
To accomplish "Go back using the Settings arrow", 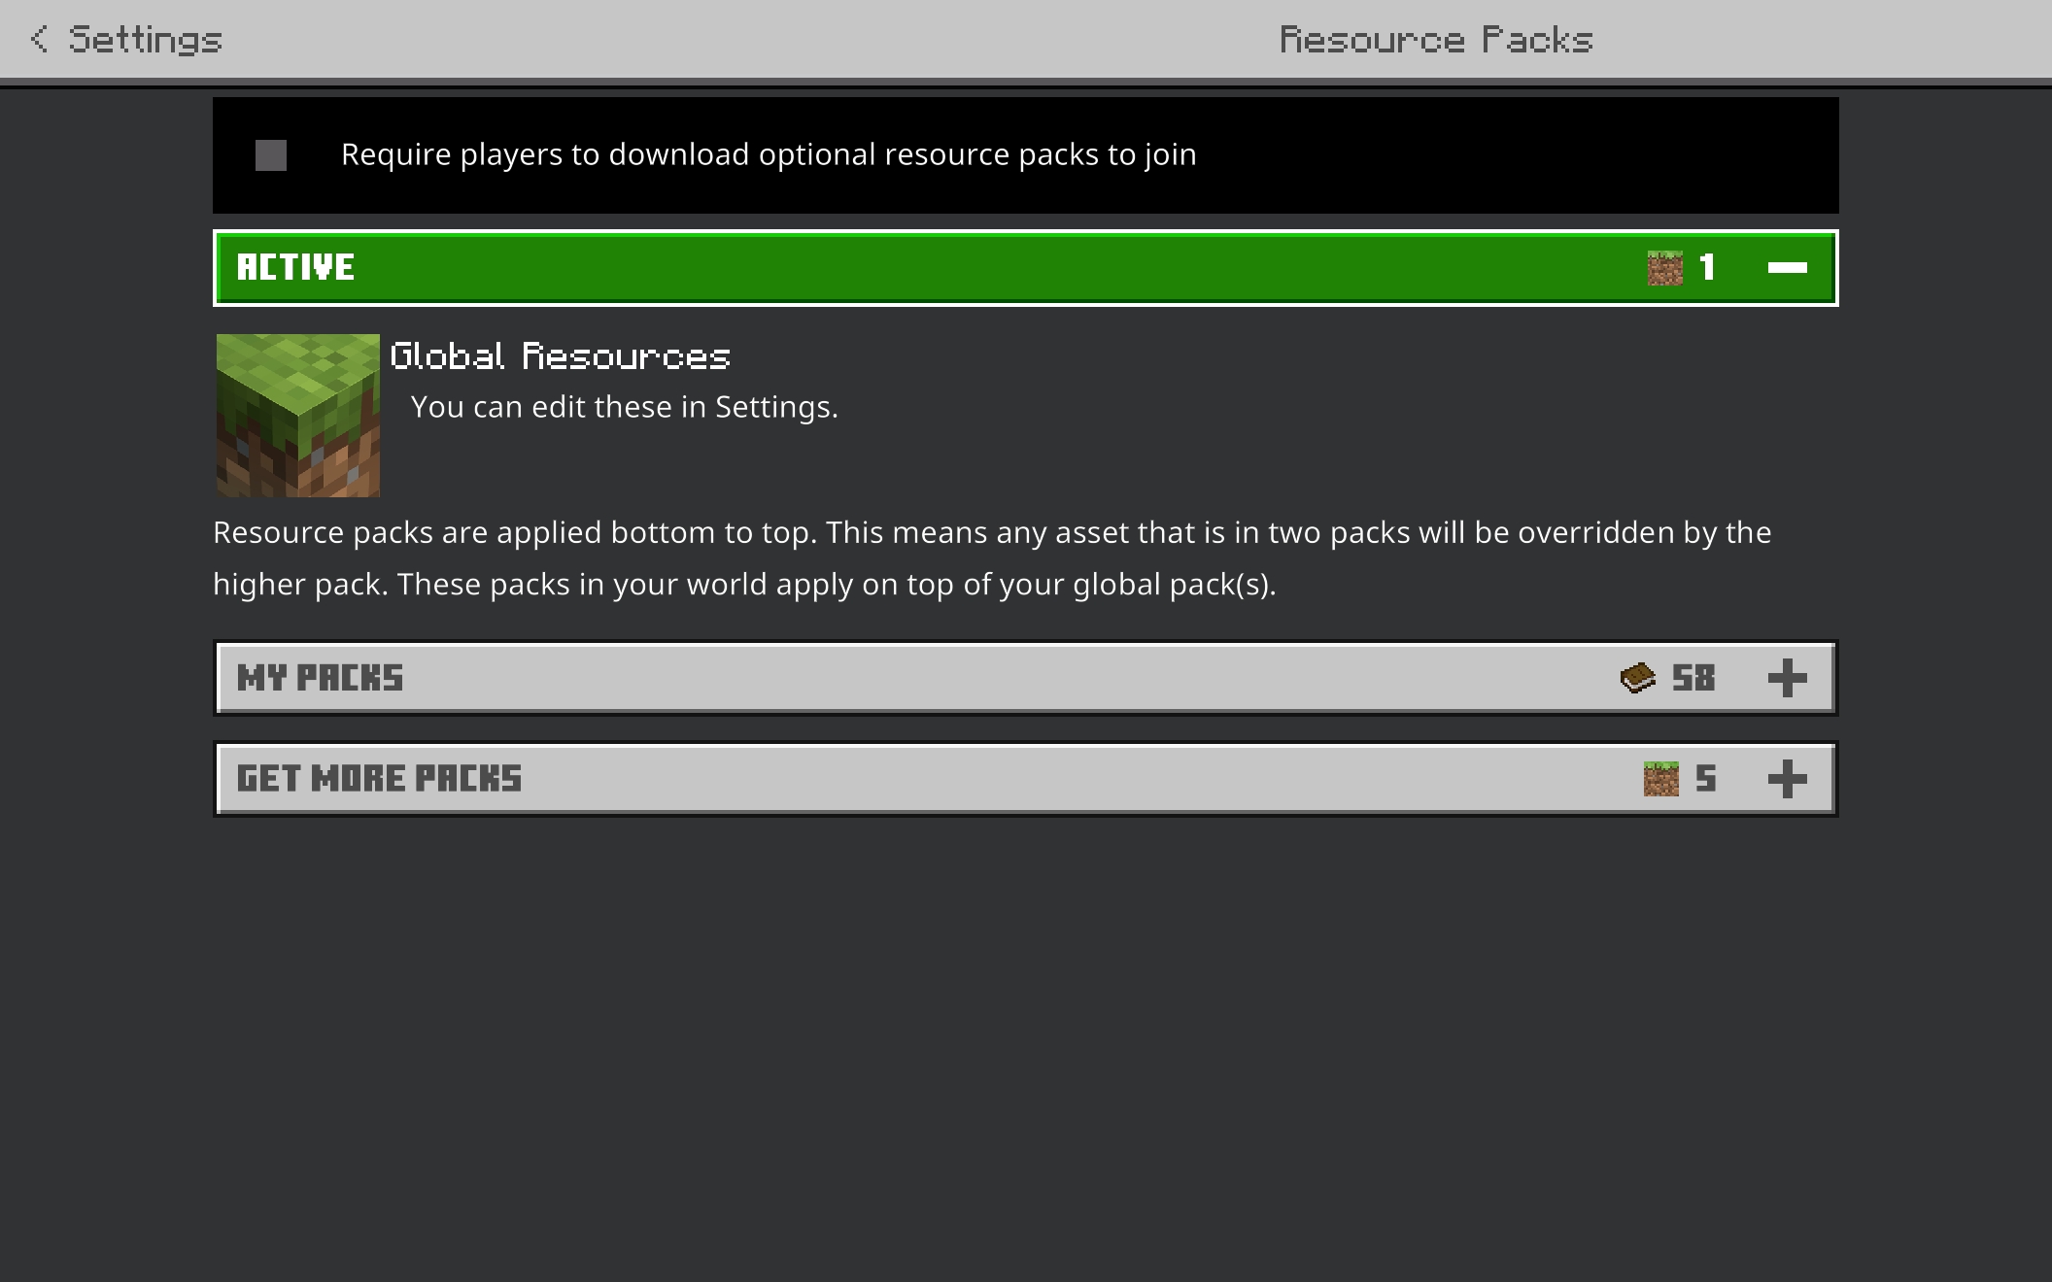I will click(x=39, y=39).
